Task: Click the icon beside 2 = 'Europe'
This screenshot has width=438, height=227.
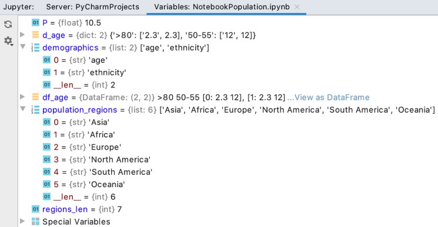Action: [46, 147]
